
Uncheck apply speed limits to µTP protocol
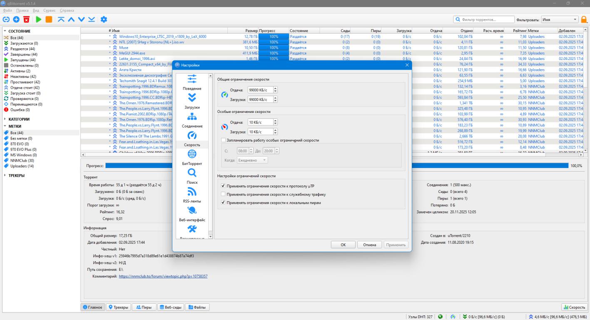(x=224, y=186)
